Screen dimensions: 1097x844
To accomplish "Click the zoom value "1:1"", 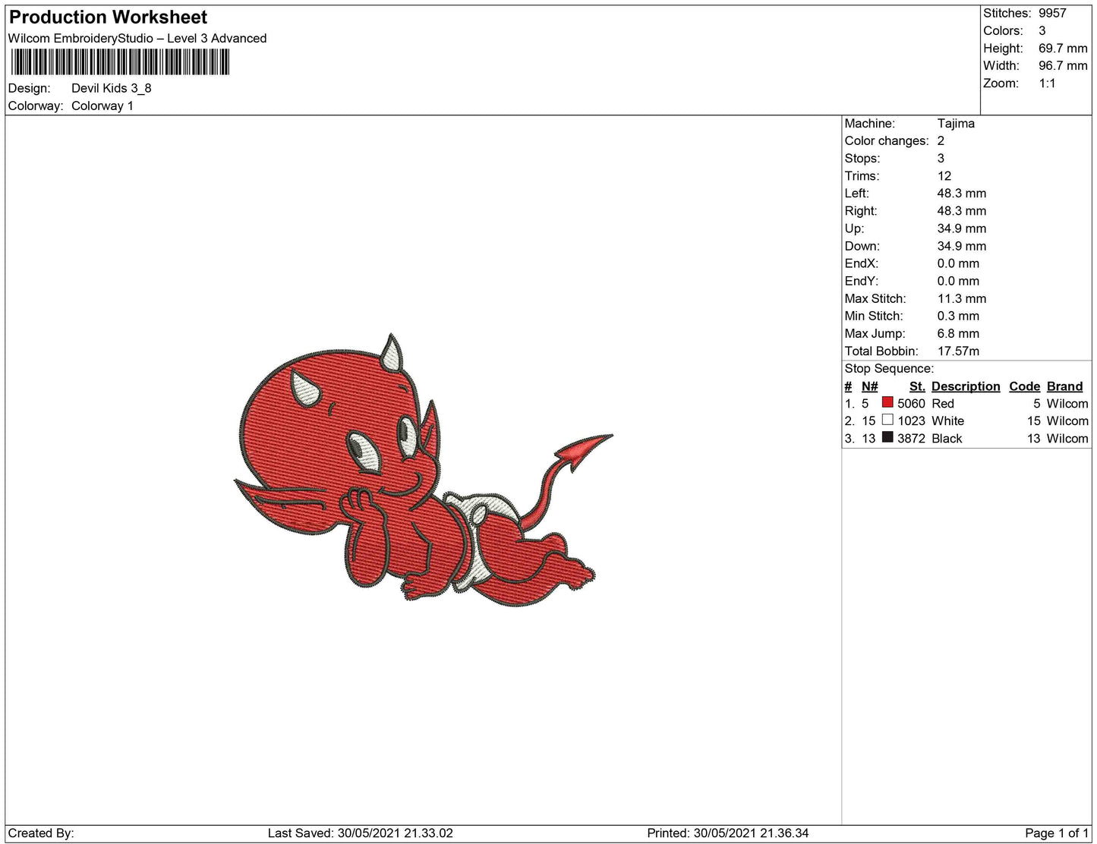I will [x=1047, y=83].
